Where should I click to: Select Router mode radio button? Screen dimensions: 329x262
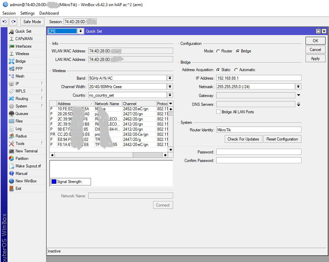[x=218, y=51]
